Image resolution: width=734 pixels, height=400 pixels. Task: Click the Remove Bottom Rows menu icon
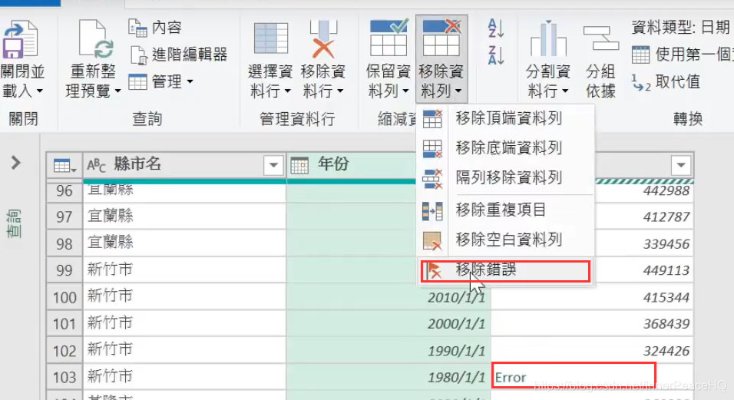coord(432,148)
